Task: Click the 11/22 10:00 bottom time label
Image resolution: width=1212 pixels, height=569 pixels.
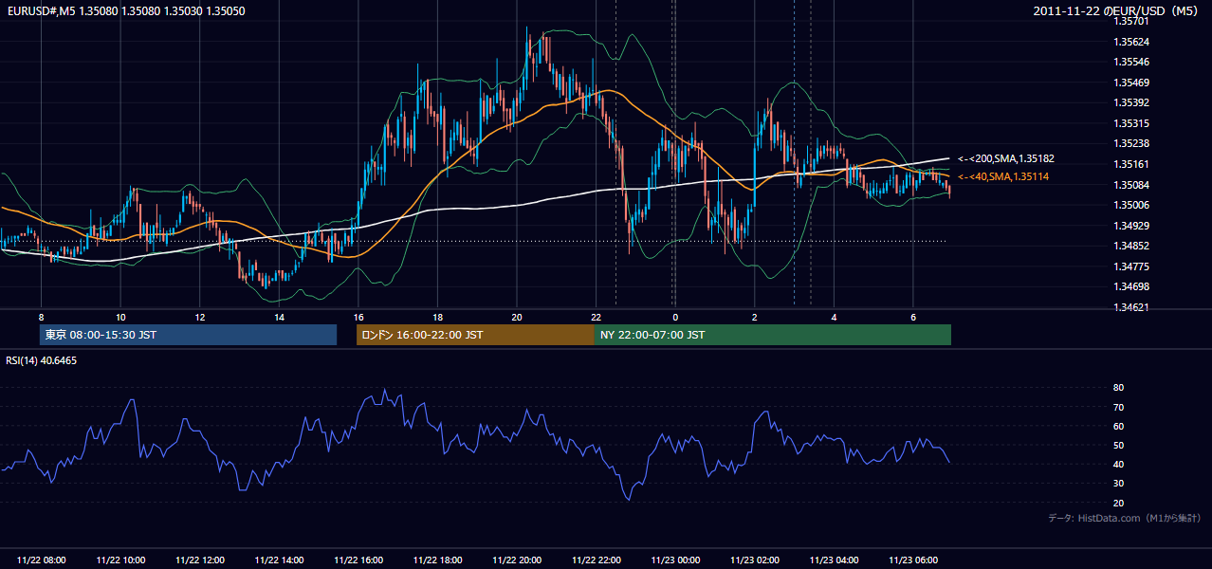Action: click(x=120, y=560)
